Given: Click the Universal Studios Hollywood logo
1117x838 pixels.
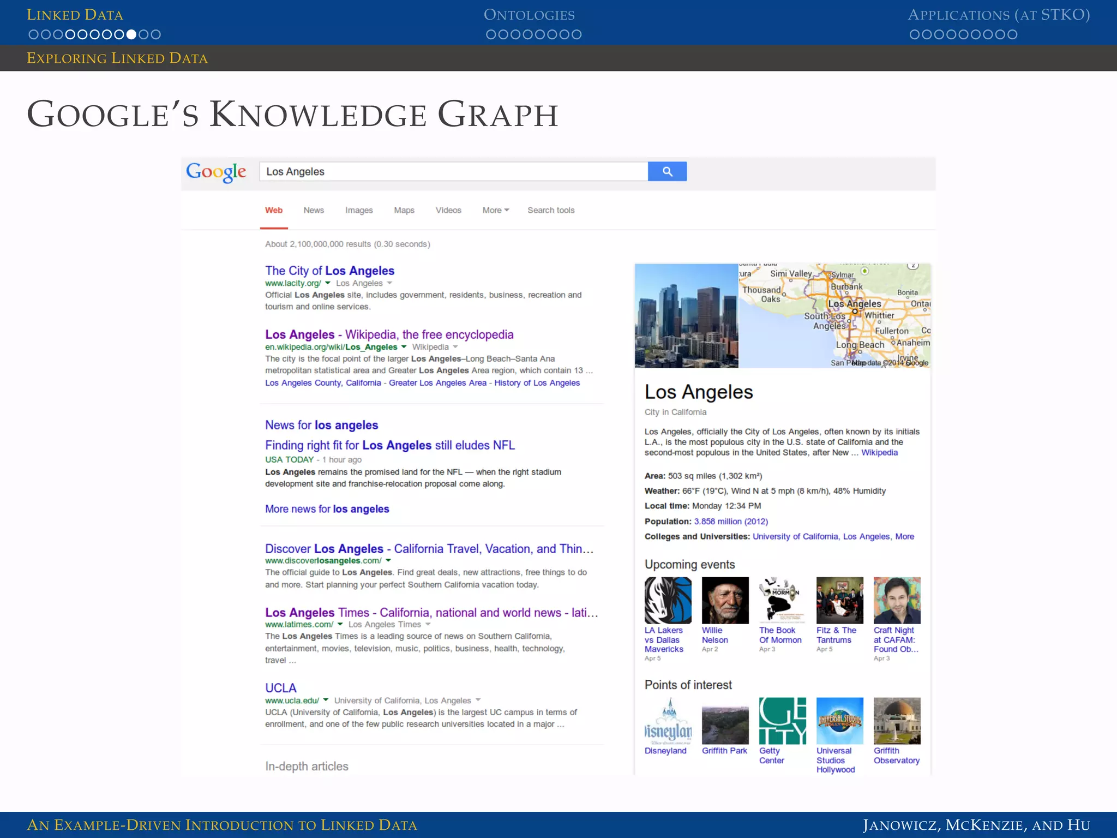Looking at the screenshot, I should pos(840,721).
